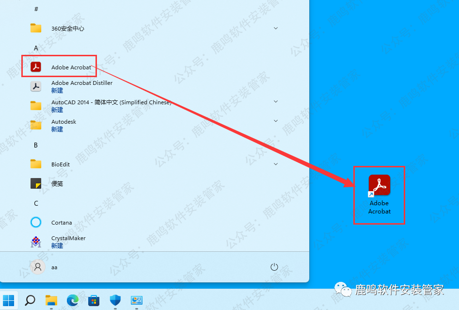Open Windows Security shield in the taskbar

tap(115, 300)
